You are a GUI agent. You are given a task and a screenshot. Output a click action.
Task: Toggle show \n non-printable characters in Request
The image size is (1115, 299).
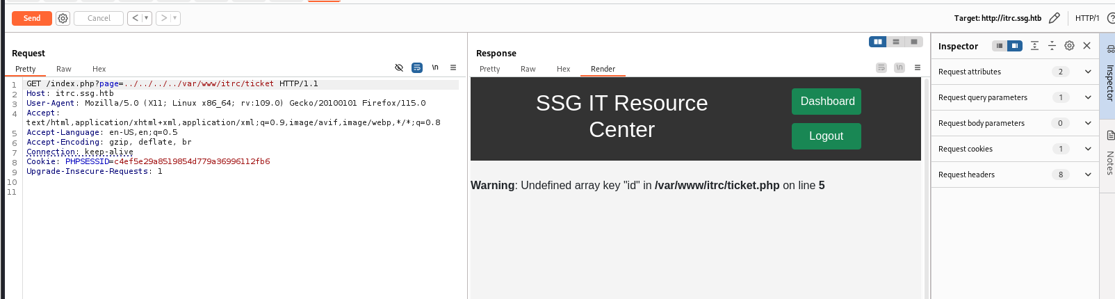[x=435, y=67]
